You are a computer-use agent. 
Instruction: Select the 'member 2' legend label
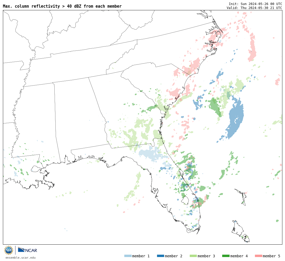[174, 256]
